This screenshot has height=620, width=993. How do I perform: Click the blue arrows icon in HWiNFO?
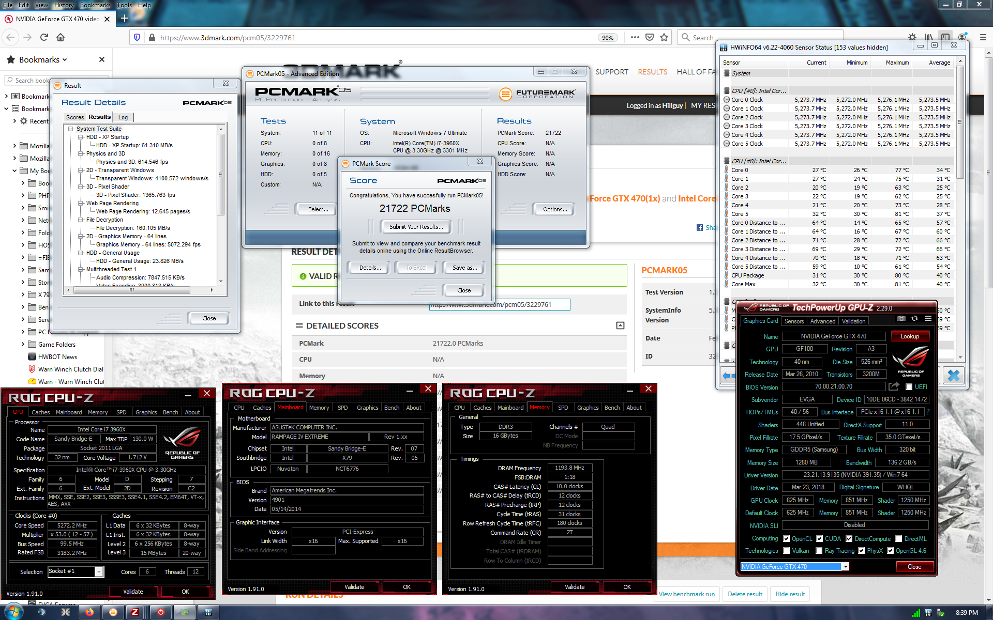[727, 376]
